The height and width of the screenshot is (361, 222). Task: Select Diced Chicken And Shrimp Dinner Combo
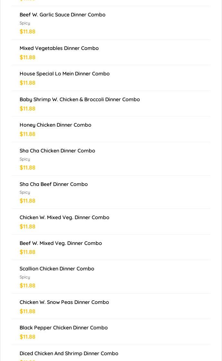[x=111, y=353]
